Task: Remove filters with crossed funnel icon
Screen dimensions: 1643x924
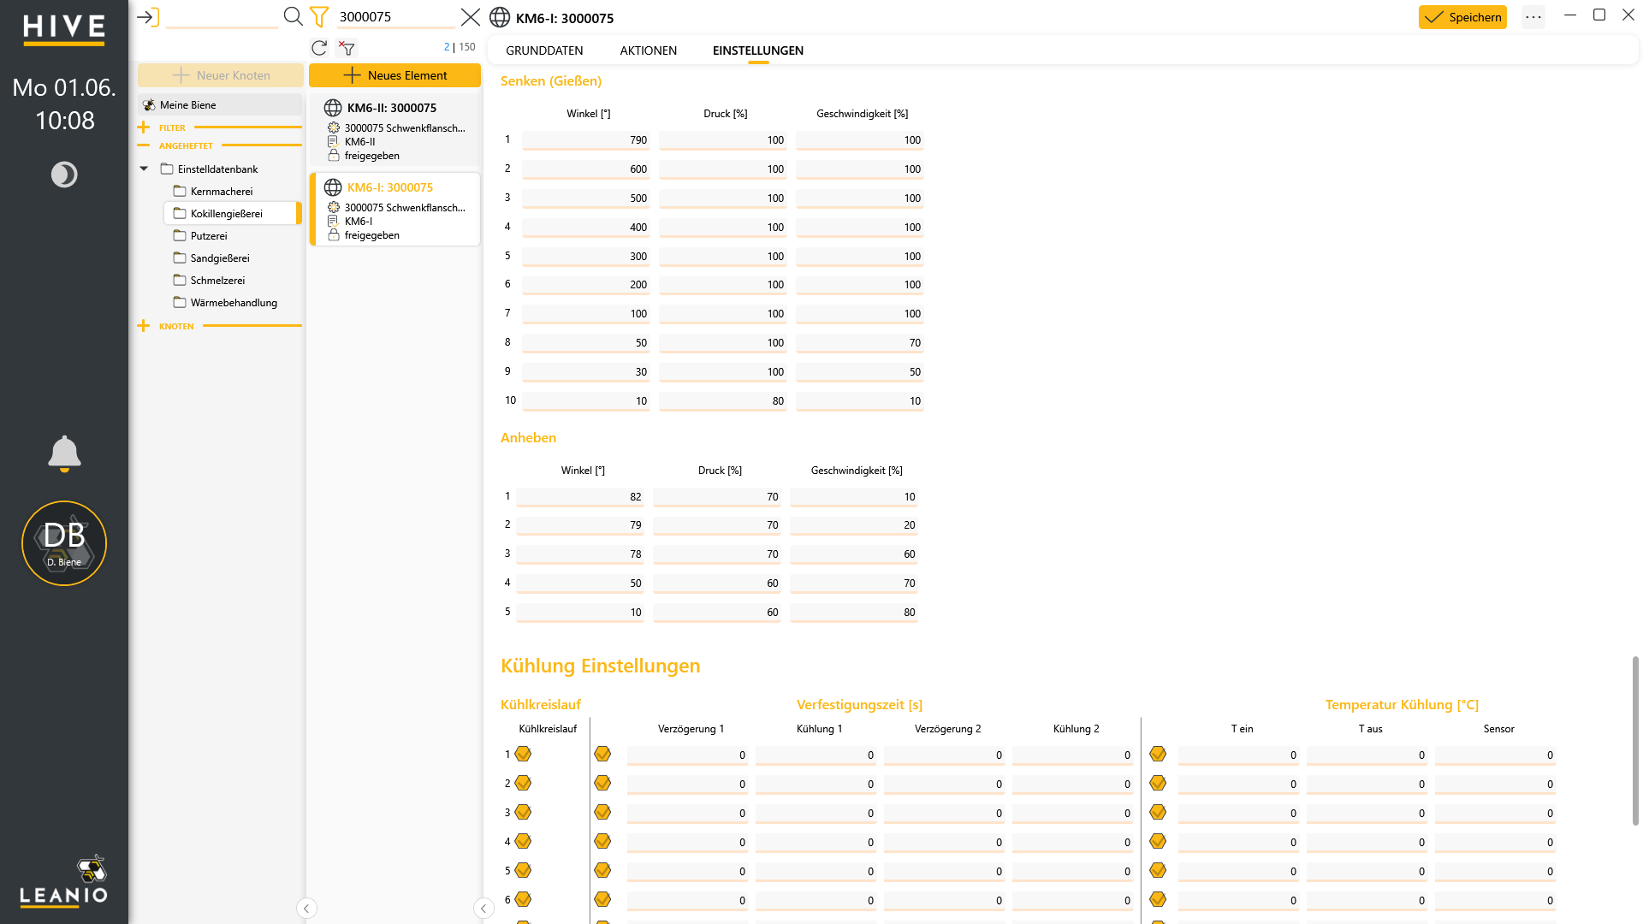Action: click(347, 48)
